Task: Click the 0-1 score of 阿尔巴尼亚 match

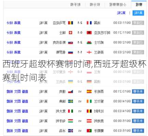Action: coord(80,33)
